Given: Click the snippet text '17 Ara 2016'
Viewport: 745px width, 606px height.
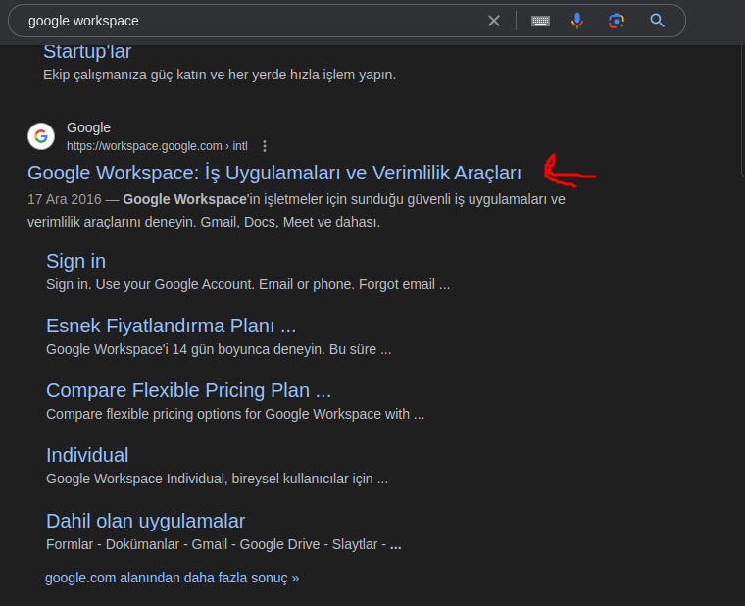Looking at the screenshot, I should click(x=64, y=199).
